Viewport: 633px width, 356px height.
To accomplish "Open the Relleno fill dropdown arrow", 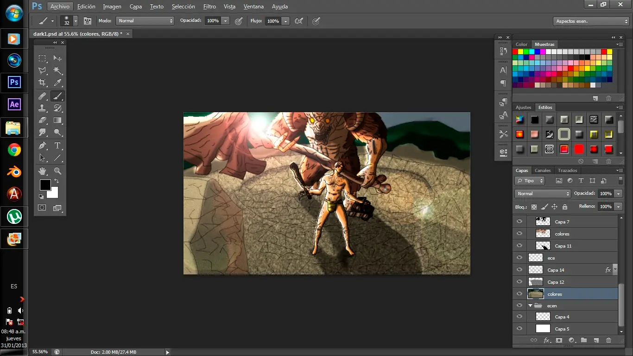I will coord(618,206).
